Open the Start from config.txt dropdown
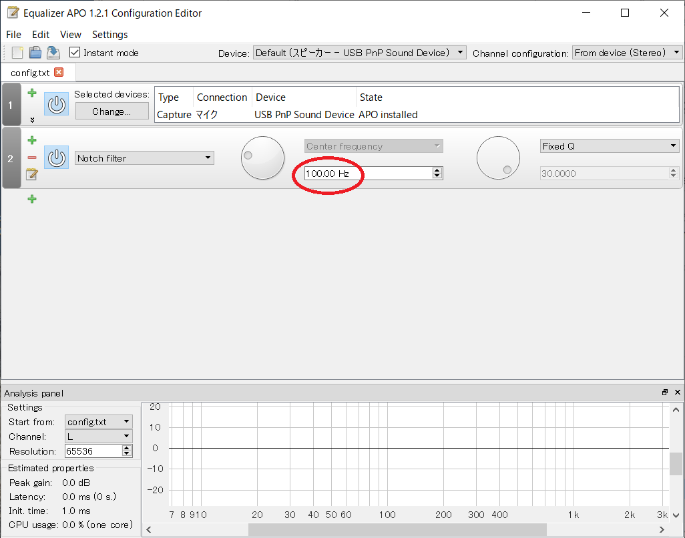This screenshot has width=685, height=538. click(99, 422)
